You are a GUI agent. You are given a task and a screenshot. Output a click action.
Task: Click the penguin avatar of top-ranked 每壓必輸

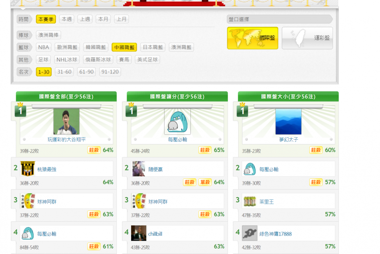tap(177, 122)
